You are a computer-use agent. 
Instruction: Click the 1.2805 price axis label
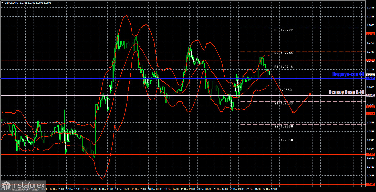click(x=370, y=25)
